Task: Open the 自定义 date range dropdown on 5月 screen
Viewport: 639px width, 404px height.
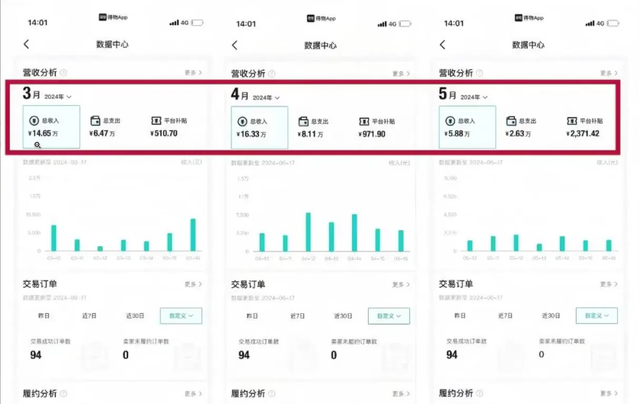Action: coord(597,316)
